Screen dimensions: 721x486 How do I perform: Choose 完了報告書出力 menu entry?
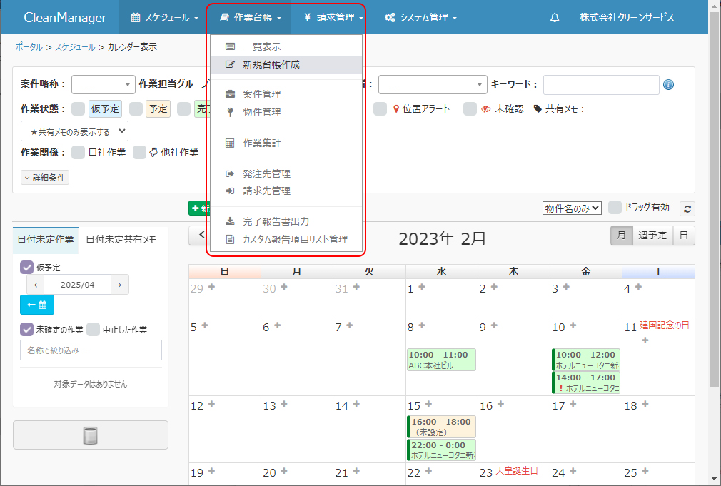[x=276, y=221]
